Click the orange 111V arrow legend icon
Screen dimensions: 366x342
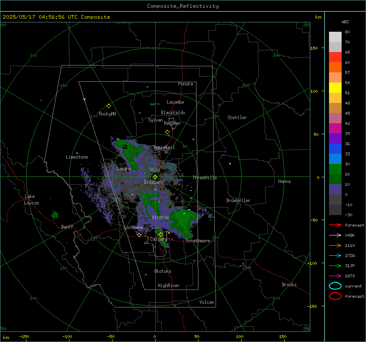335,245
